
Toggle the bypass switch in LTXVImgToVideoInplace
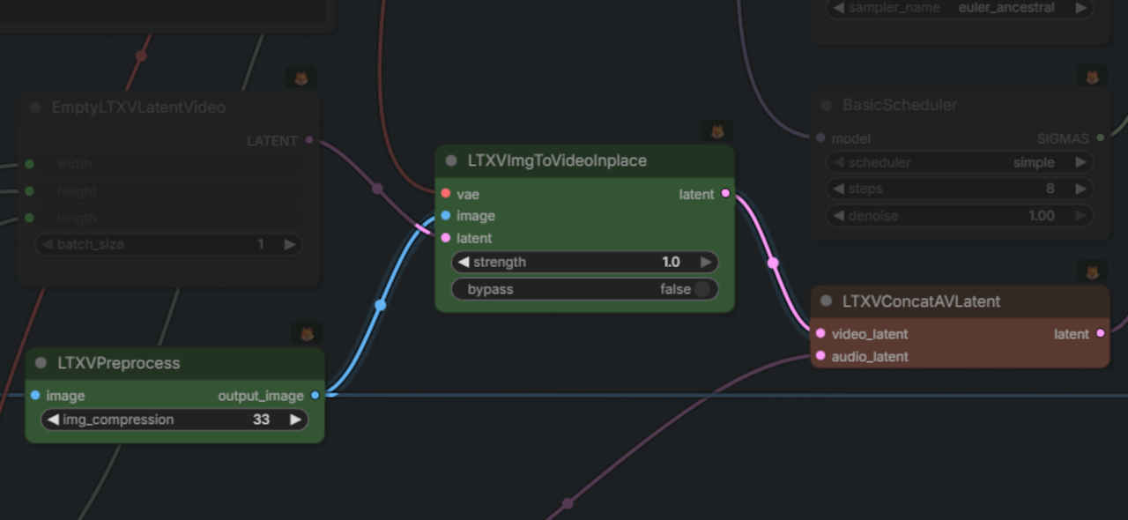[701, 289]
